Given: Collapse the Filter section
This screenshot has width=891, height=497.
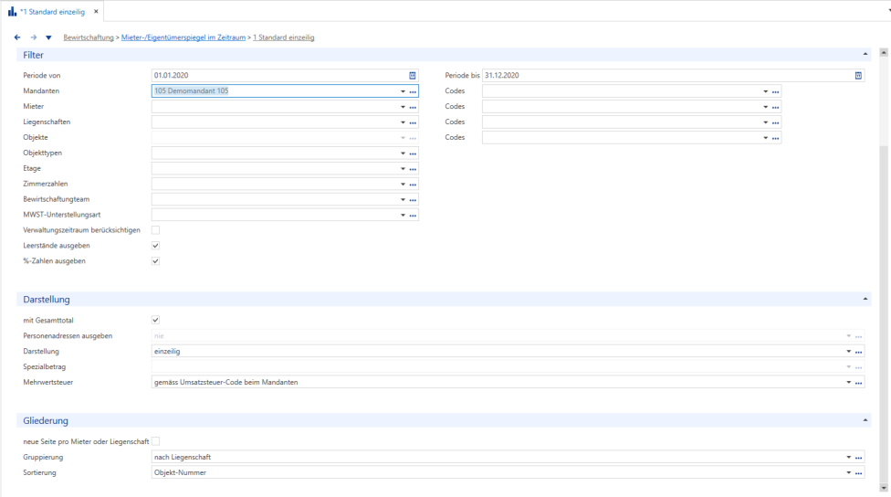Looking at the screenshot, I should [865, 55].
